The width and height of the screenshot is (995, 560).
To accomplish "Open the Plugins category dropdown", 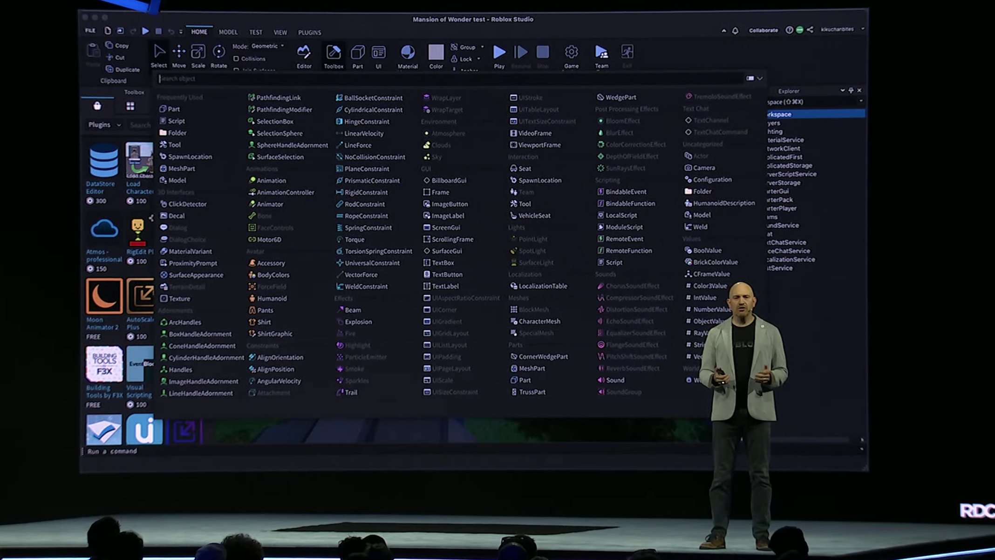I will (x=105, y=125).
